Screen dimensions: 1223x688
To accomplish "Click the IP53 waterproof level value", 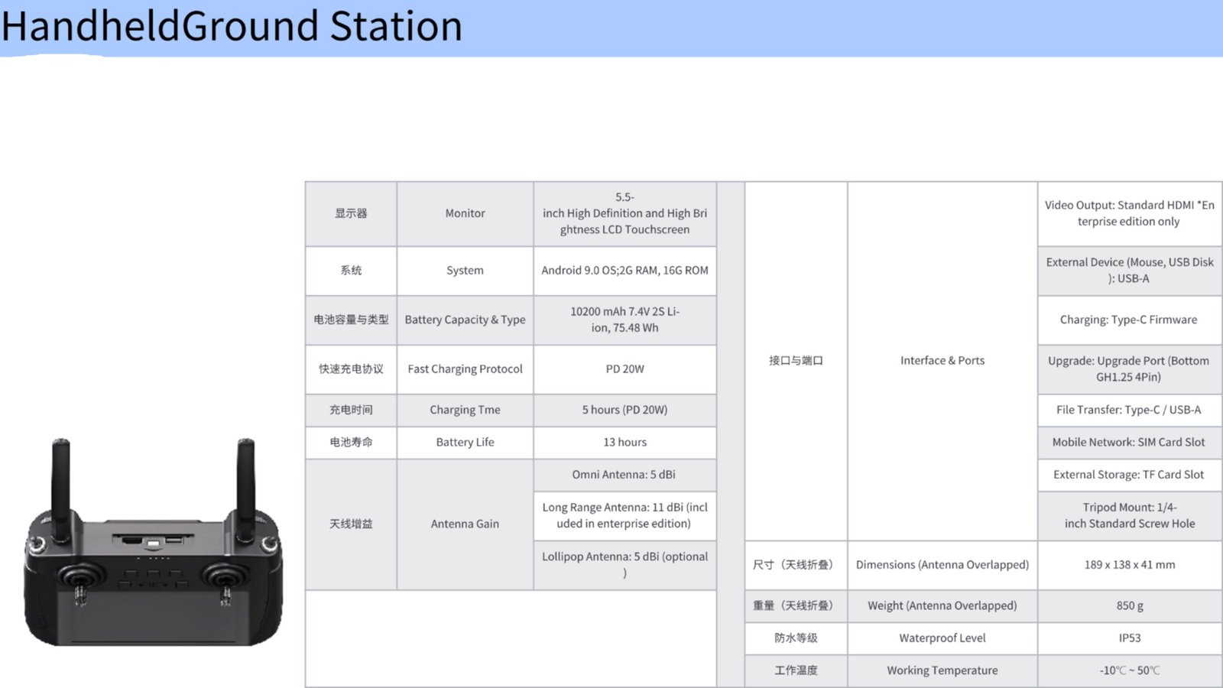I will (1129, 638).
